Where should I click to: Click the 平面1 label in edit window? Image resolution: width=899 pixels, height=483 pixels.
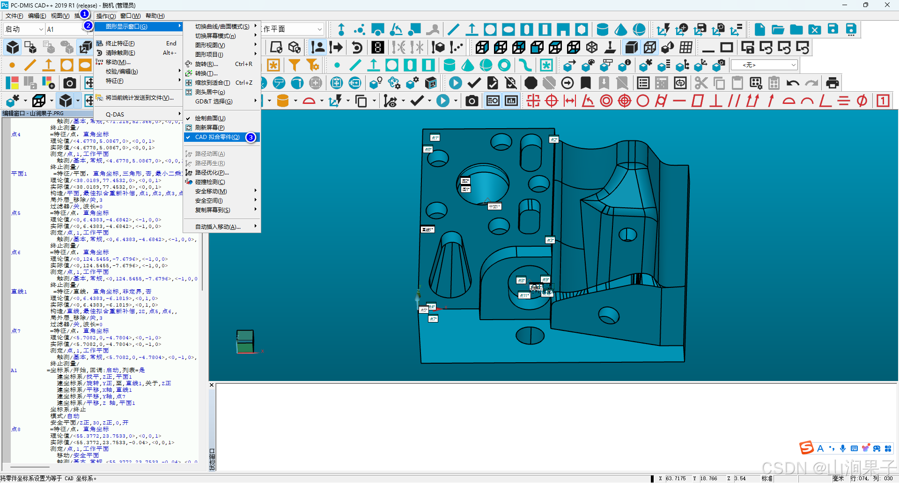click(19, 174)
